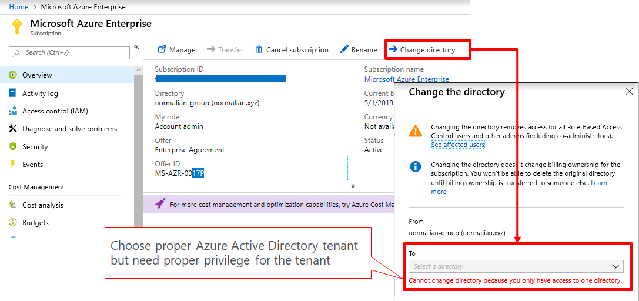
Task: Open Access control (IAM) page
Action: 55,111
